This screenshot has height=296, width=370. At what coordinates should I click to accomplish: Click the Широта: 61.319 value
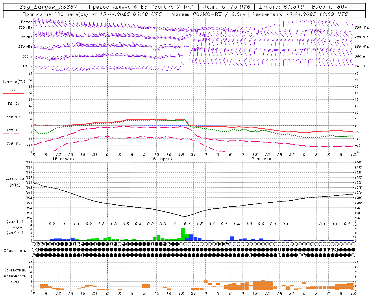click(281, 7)
